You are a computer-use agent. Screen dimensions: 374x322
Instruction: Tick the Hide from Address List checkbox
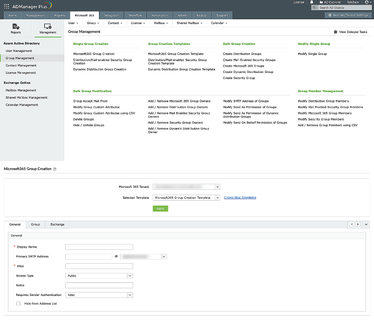[19, 304]
